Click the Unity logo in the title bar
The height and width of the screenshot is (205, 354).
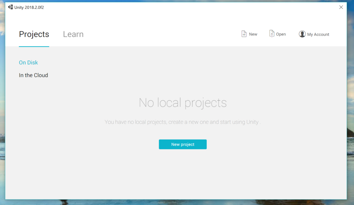(x=10, y=7)
